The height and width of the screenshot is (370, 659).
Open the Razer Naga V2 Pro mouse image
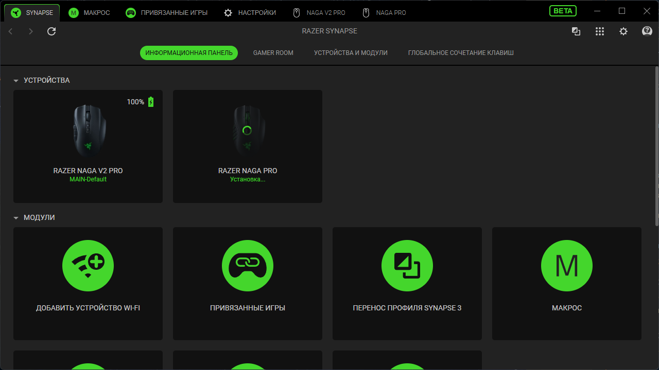coord(88,129)
